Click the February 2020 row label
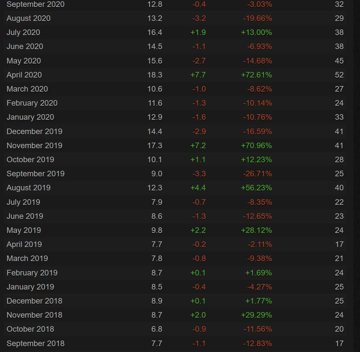360x352 pixels. [32, 103]
